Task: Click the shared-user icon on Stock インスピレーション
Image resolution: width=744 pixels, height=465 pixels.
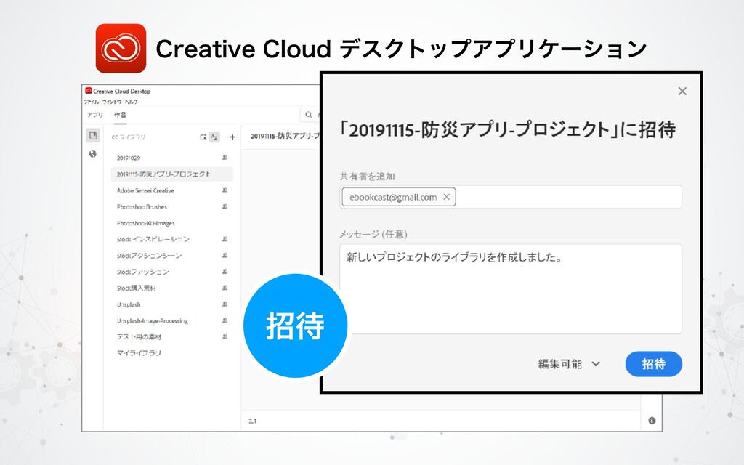Action: (x=225, y=238)
